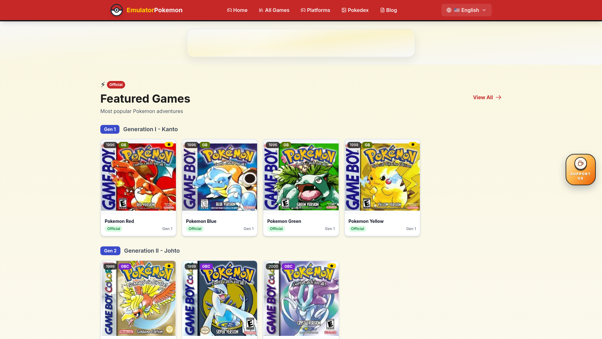Viewport: 602px width, 339px height.
Task: Click the star badge on Pokemon Crystal cover
Action: pos(332,266)
